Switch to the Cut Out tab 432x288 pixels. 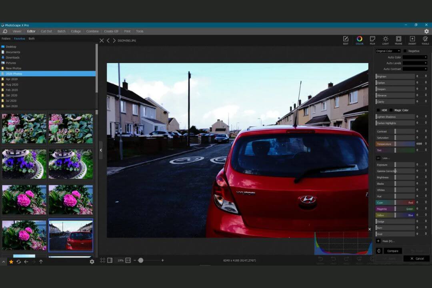tap(46, 31)
